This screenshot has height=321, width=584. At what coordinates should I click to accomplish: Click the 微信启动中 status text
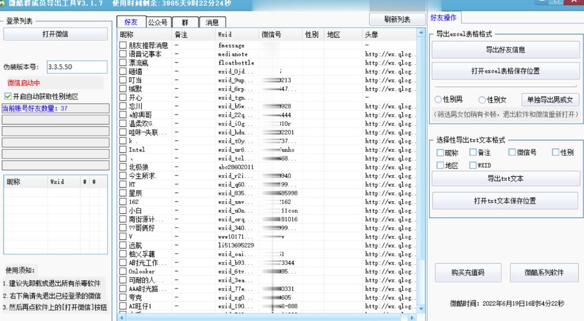coord(23,83)
